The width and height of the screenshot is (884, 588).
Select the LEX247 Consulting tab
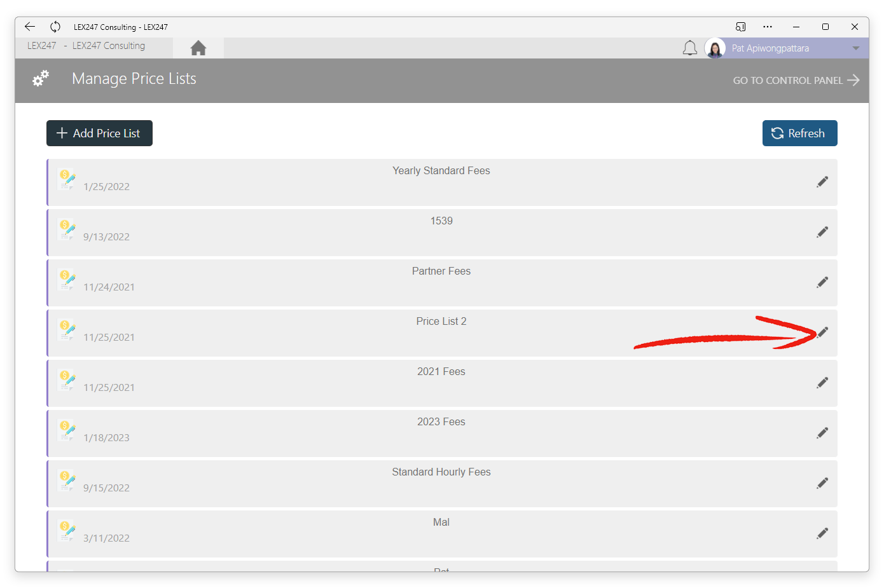coord(93,46)
